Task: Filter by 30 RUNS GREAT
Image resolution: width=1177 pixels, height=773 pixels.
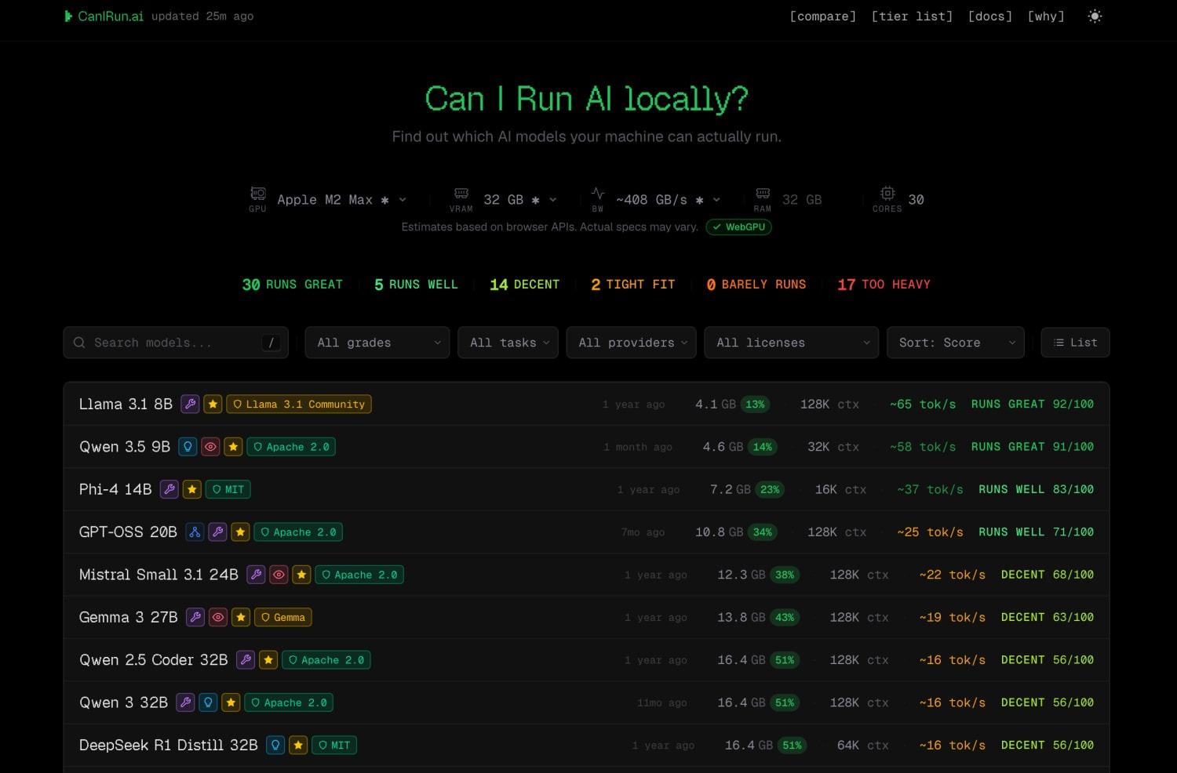Action: point(292,285)
